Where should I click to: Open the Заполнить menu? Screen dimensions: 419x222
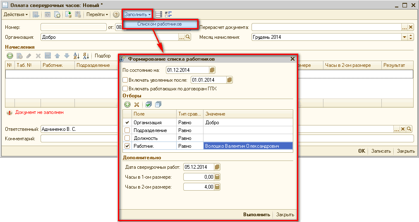tap(137, 14)
